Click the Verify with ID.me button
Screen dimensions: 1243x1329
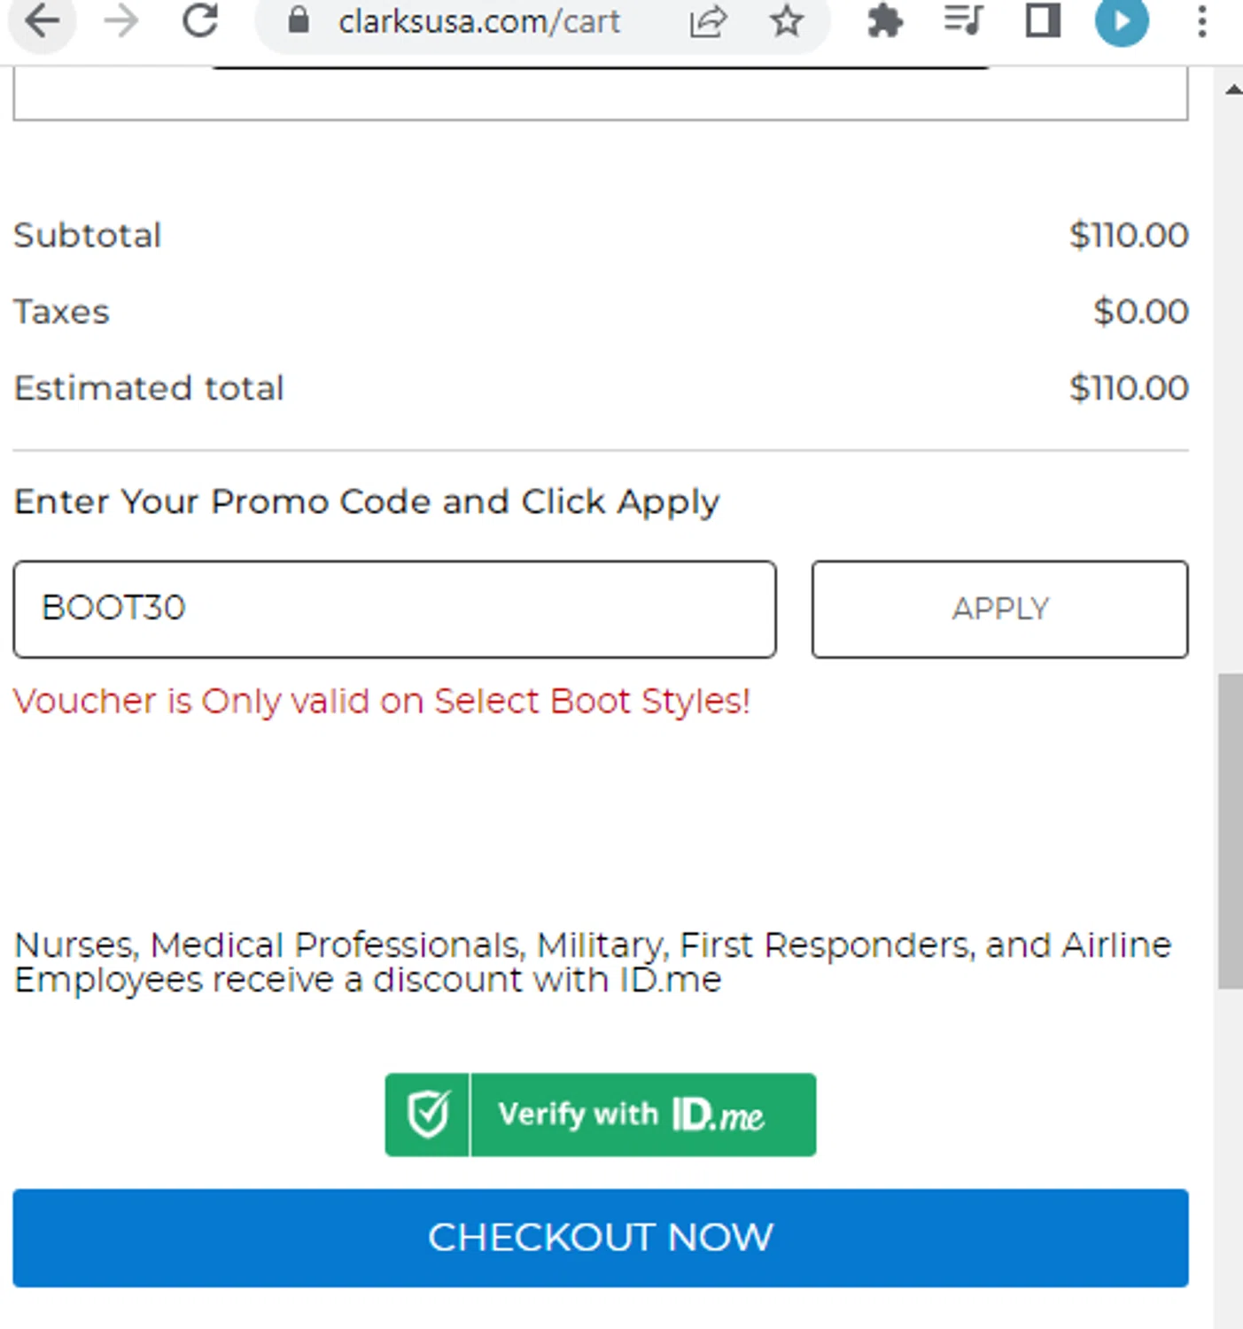click(601, 1115)
